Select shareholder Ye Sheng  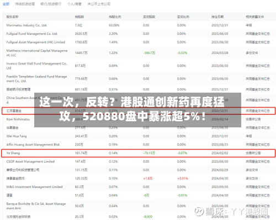coord(13,153)
